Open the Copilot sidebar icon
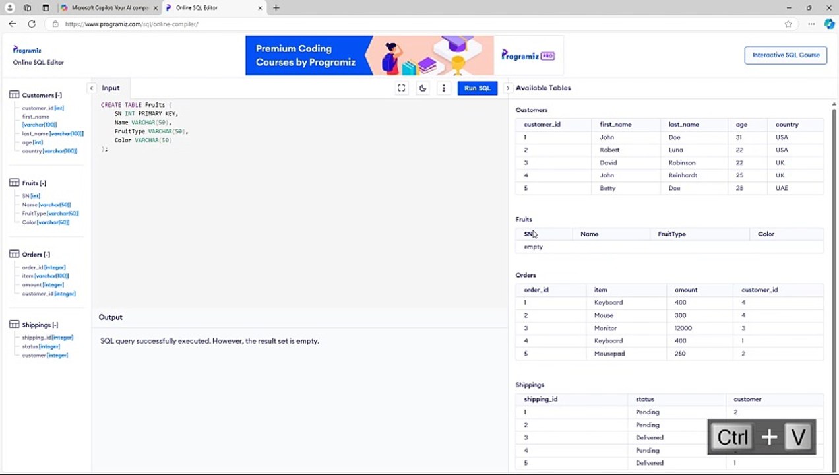Viewport: 839px width, 475px height. click(829, 24)
